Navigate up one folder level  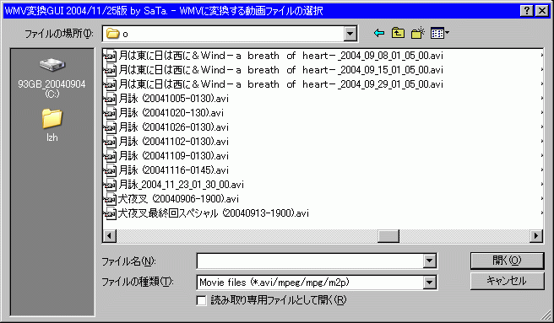pyautogui.click(x=399, y=33)
